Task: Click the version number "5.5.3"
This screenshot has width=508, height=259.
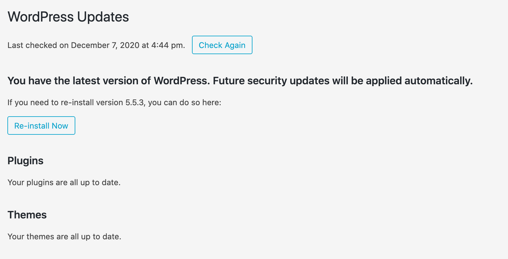Action: pos(135,102)
